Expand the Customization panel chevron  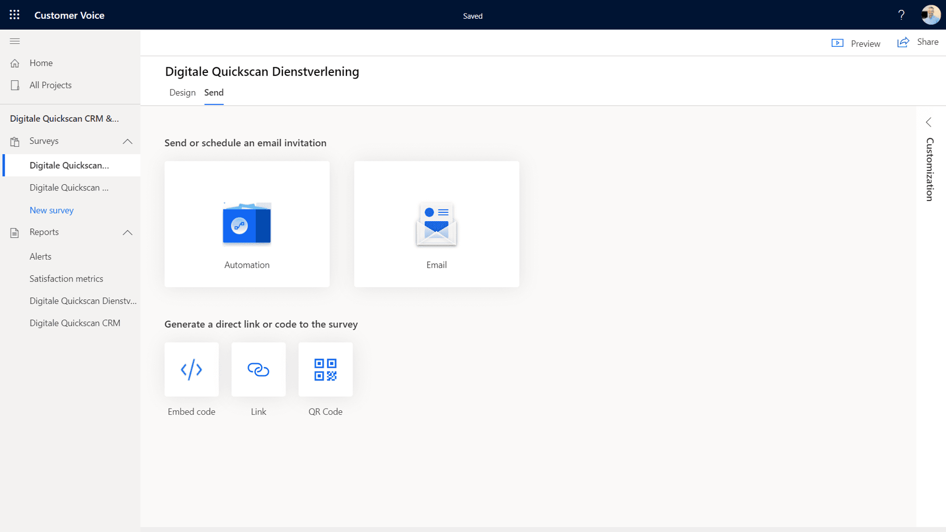tap(929, 122)
